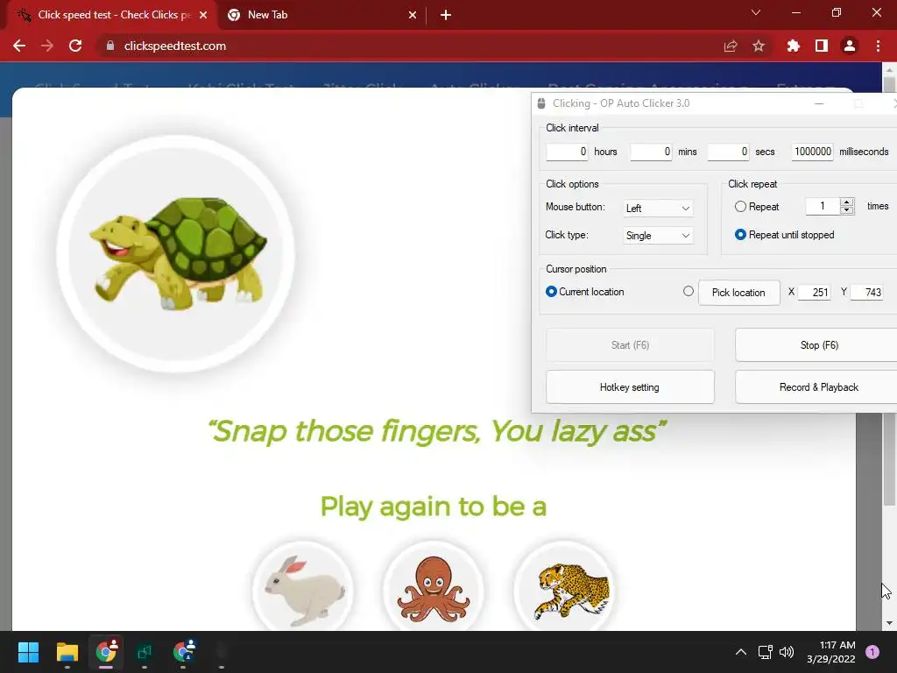The height and width of the screenshot is (673, 897).
Task: Click the address bar URL clickspeedtest.com
Action: (175, 46)
